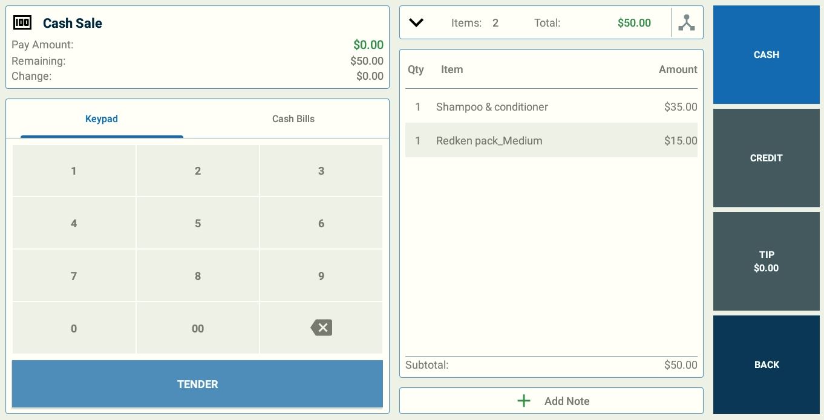This screenshot has height=420, width=824.
Task: Click the Pay Amount $0.00 field
Action: (x=368, y=45)
